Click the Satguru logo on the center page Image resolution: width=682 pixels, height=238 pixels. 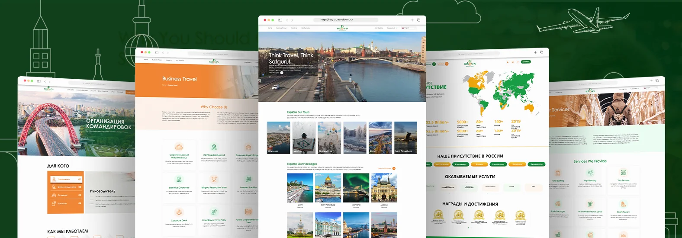(x=342, y=28)
